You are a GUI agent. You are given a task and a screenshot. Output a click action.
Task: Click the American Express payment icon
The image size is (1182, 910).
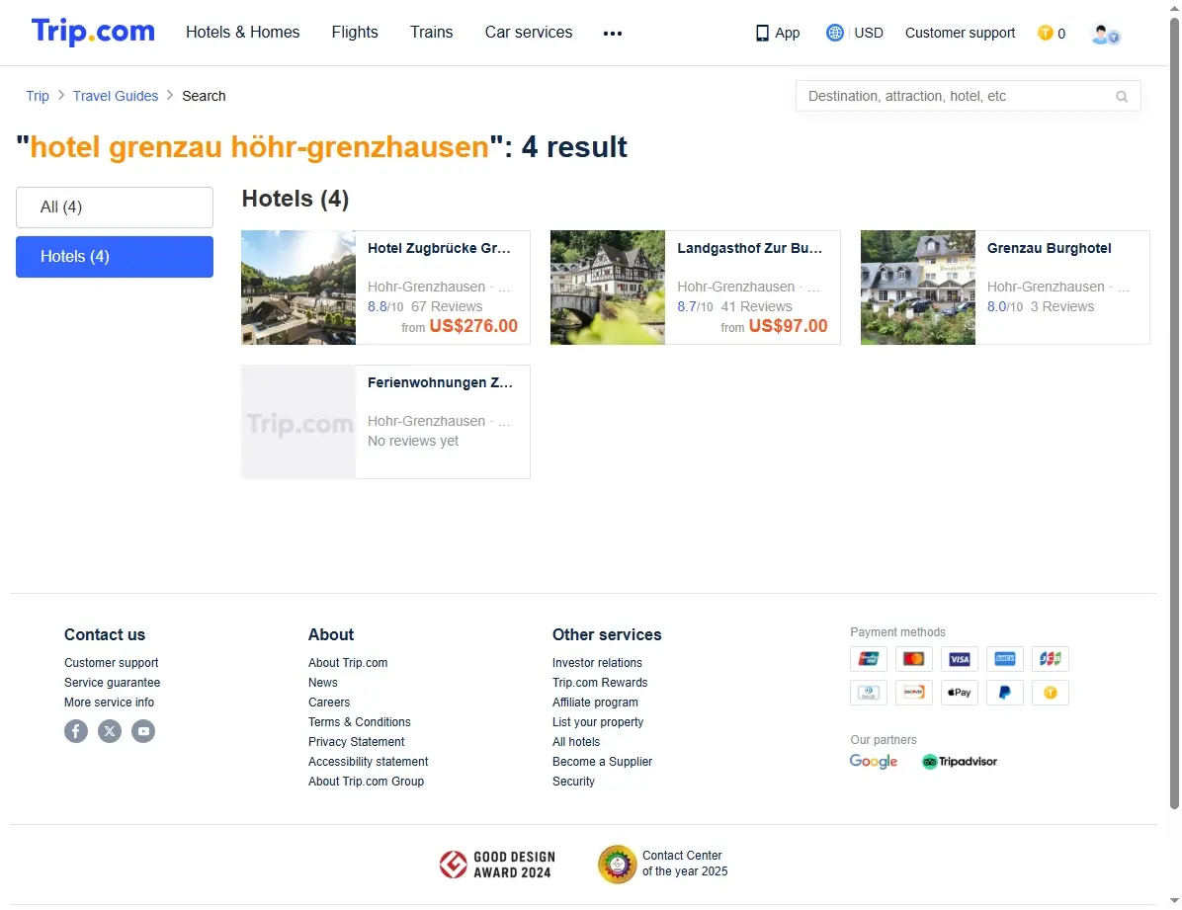[1005, 659]
